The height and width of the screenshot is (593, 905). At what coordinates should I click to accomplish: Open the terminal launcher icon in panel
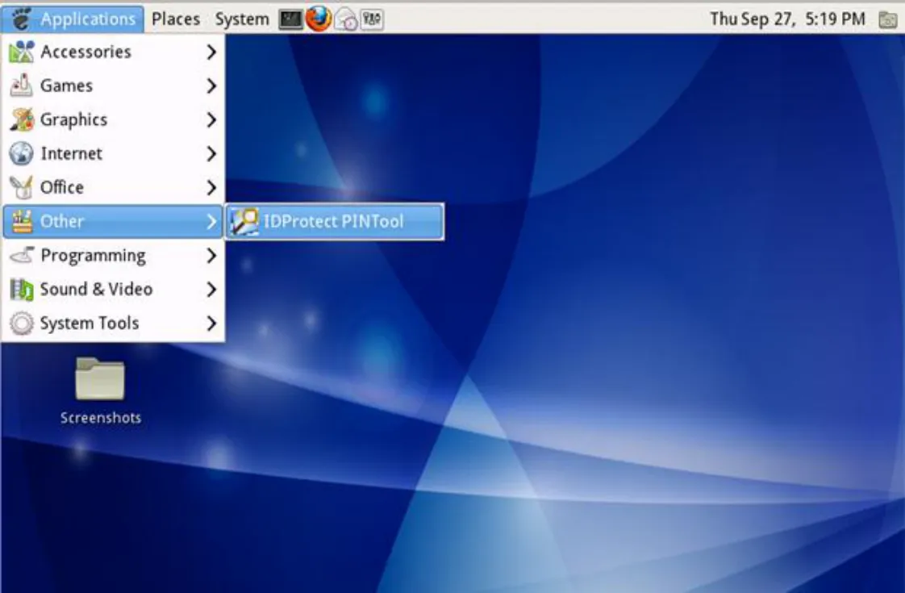coord(290,19)
